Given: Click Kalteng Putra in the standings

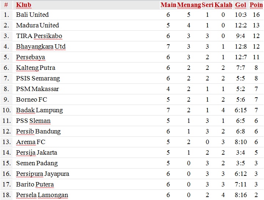Looking at the screenshot, I should click(x=36, y=68).
